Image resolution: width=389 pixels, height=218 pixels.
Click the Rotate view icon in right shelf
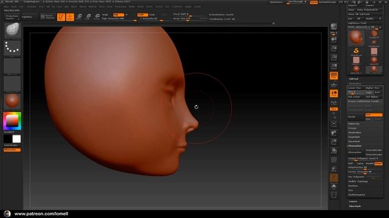[x=334, y=151]
